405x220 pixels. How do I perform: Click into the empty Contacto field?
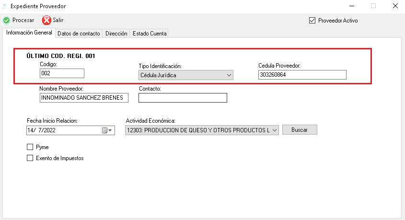tap(183, 98)
